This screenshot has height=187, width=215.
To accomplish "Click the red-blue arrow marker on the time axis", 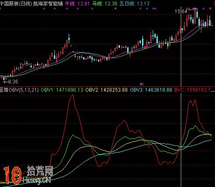I will pyautogui.click(x=142, y=84).
